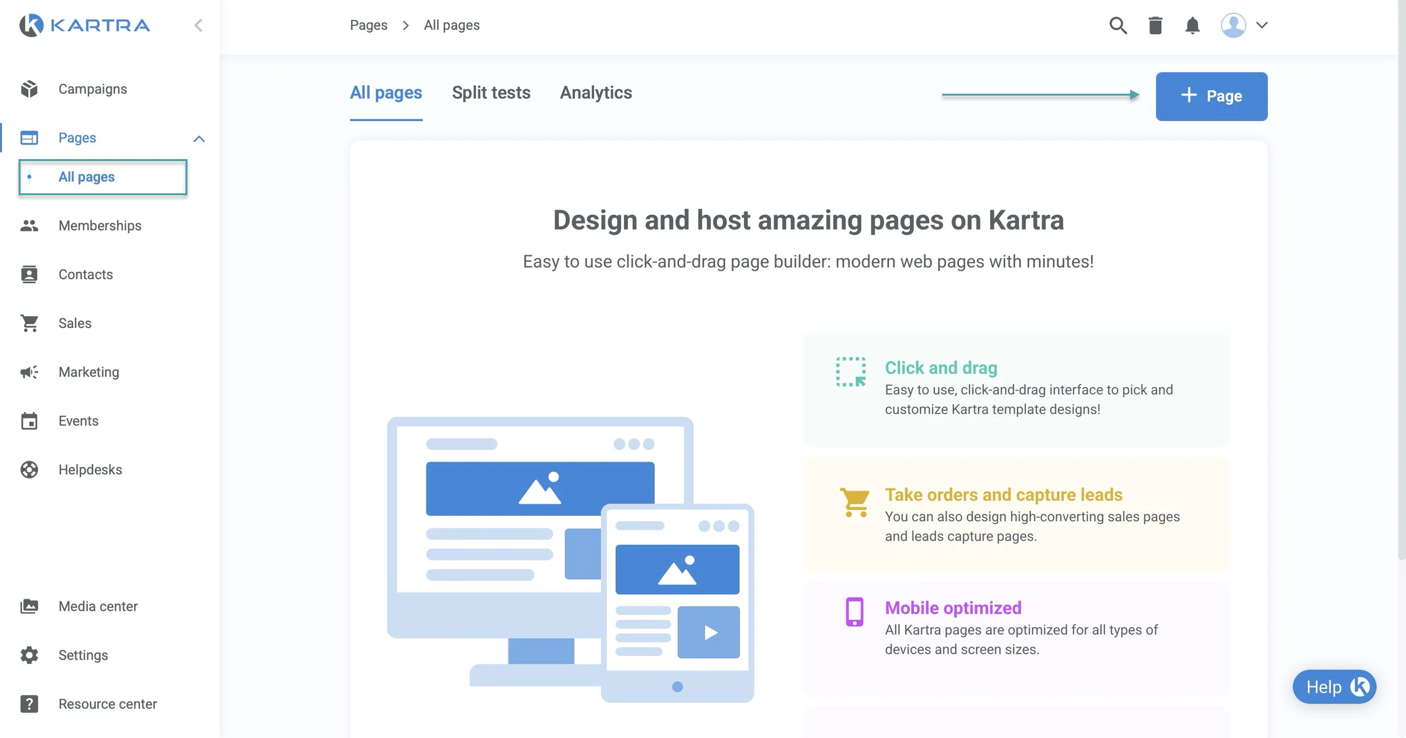Open the notifications bell
Screen dimensions: 1406x738
[1192, 25]
